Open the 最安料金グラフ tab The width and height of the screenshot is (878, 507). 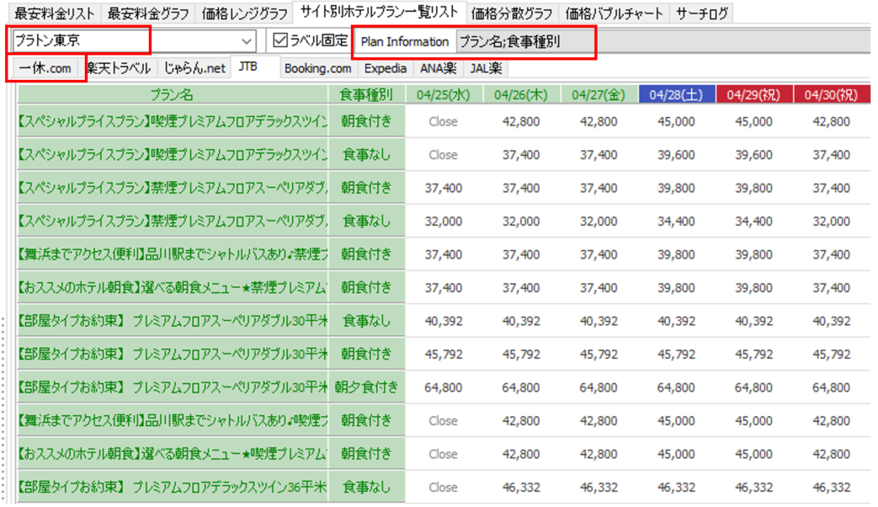(x=148, y=13)
